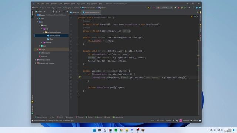Expand the test folder

point(40,46)
